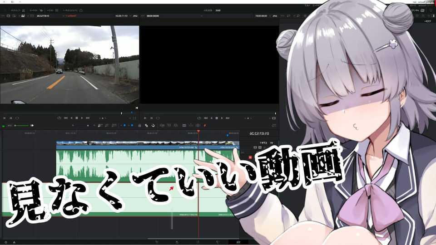Toggle the padlock position lock in toolbar

tap(139, 126)
